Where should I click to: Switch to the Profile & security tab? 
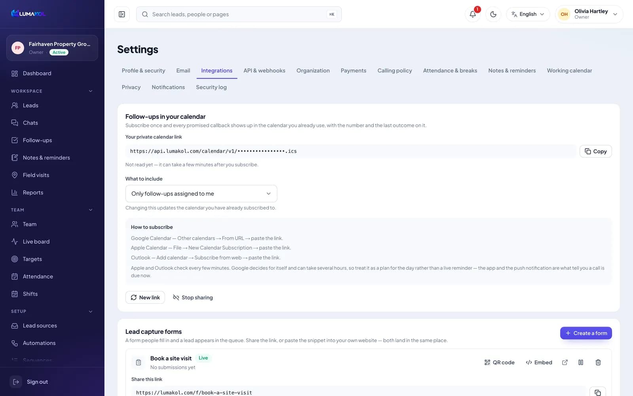coord(144,70)
